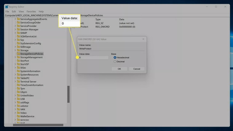Expand the StorageManagement tree node

click(x=15, y=57)
